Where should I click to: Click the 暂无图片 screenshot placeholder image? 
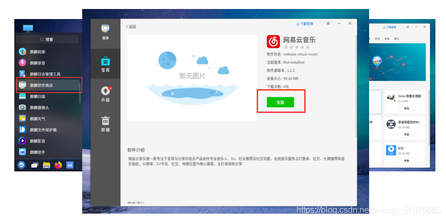pos(192,78)
